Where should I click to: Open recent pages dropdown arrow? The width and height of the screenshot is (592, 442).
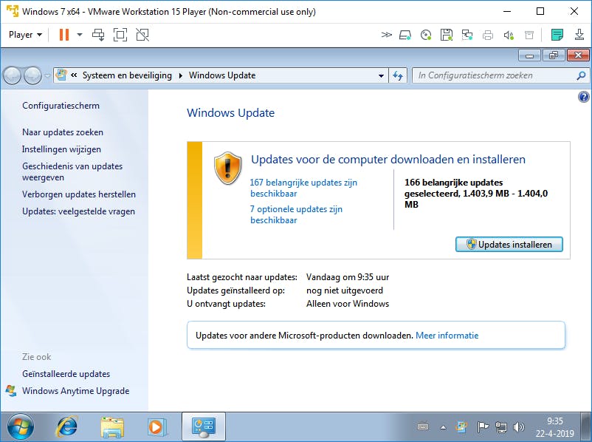coord(47,75)
